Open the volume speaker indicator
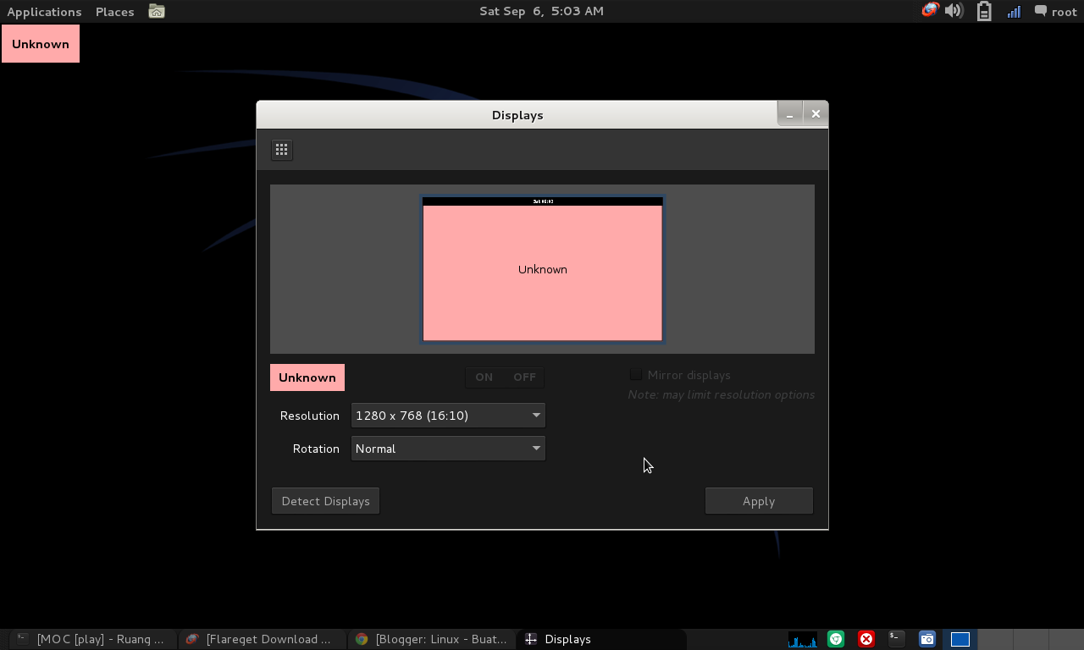Image resolution: width=1084 pixels, height=650 pixels. coord(954,11)
